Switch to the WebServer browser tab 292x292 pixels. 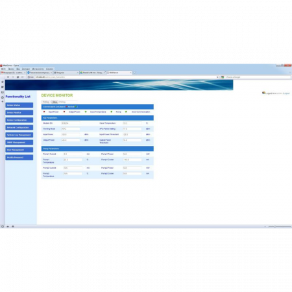pos(119,73)
